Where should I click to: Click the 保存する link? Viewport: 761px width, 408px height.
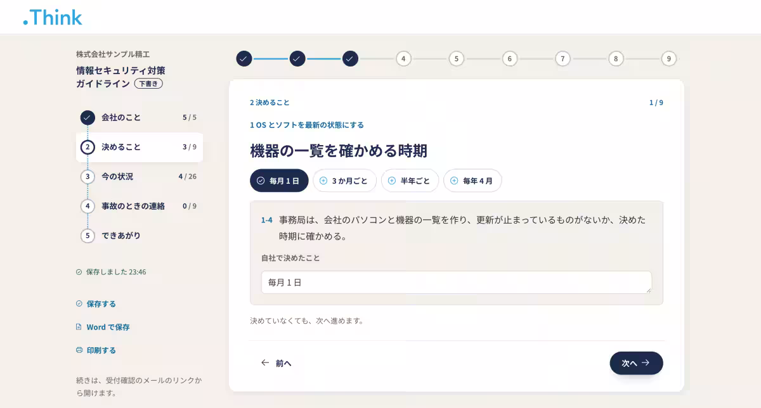96,304
